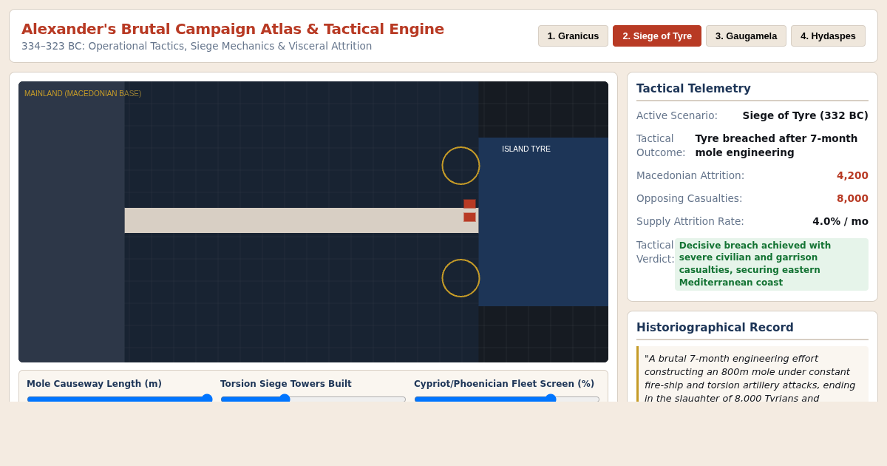Viewport: 887px width, 466px height.
Task: Click the Supply Attrition Rate 4.0% / mo
Action: pos(840,221)
